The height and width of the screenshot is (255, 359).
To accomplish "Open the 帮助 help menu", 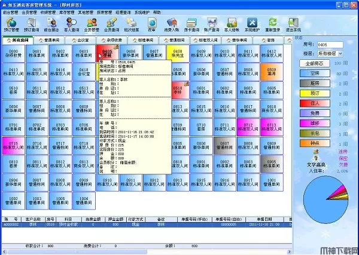I will coord(157,13).
